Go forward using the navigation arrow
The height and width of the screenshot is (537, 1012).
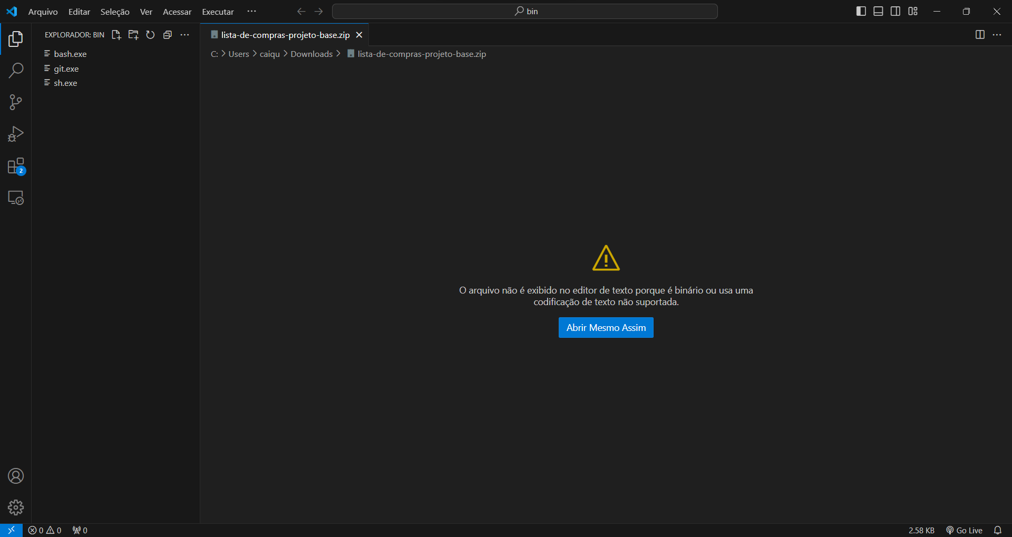(x=318, y=11)
